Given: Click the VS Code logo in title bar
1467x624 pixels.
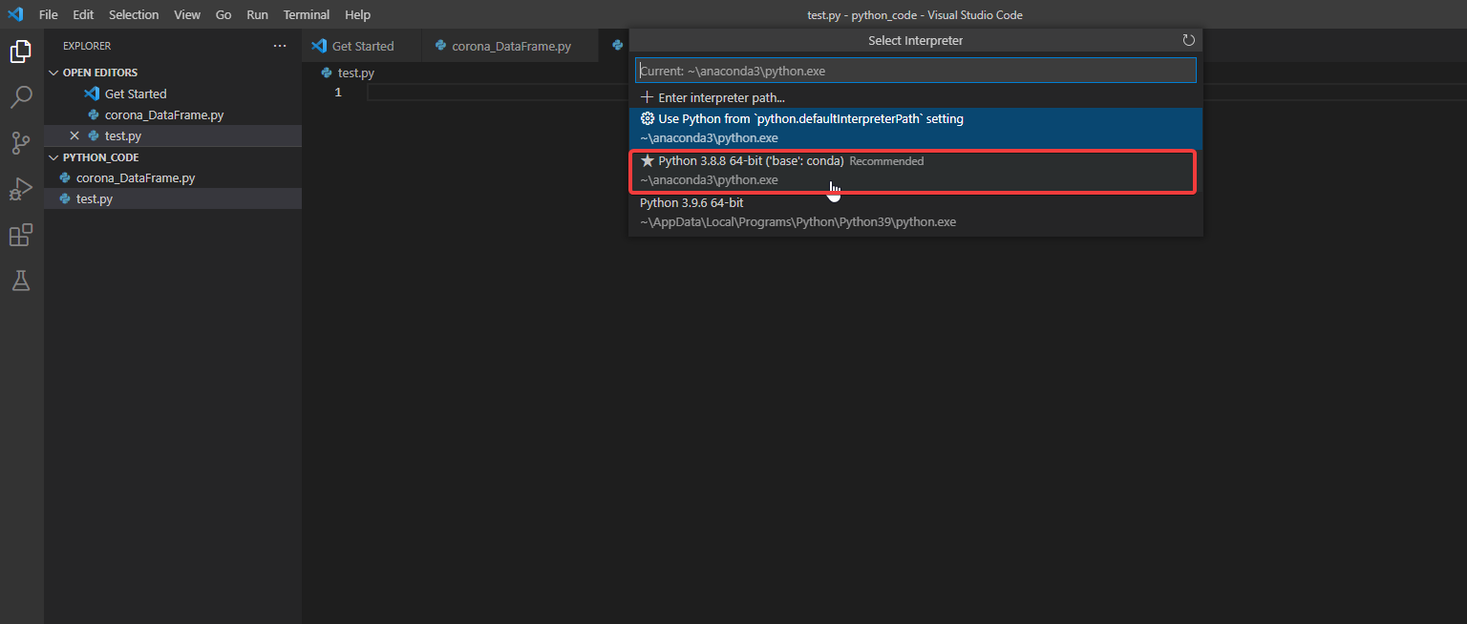Looking at the screenshot, I should tap(15, 14).
